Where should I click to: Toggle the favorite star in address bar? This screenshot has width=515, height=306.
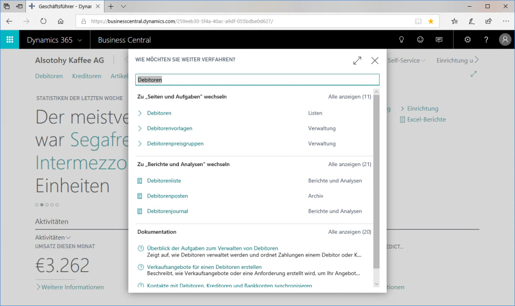click(x=431, y=21)
